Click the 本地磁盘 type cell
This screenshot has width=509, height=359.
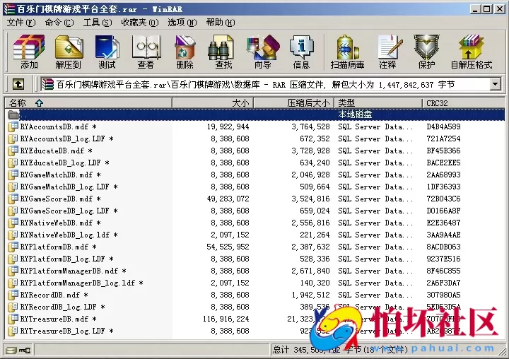point(355,114)
